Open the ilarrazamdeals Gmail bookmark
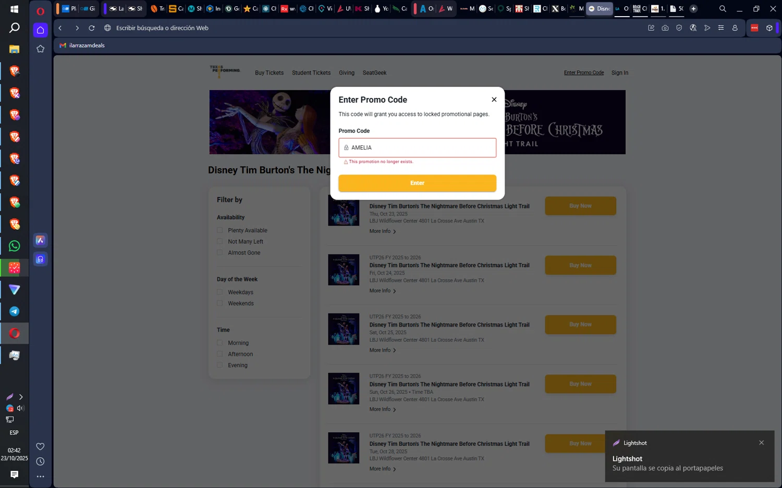Image resolution: width=782 pixels, height=488 pixels. tap(82, 45)
